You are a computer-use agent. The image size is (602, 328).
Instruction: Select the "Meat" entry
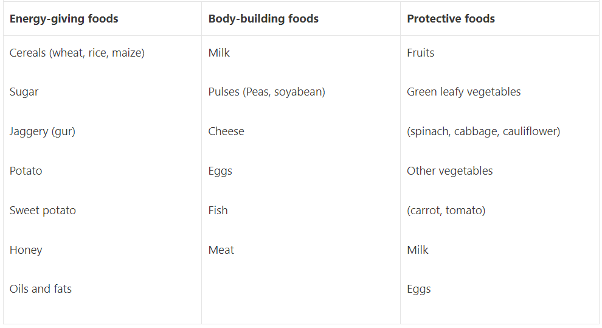221,250
